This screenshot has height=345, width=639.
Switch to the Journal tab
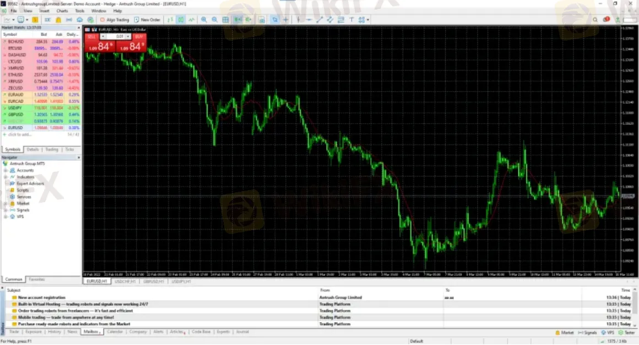pos(242,332)
